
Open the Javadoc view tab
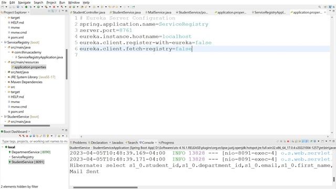click(x=117, y=142)
